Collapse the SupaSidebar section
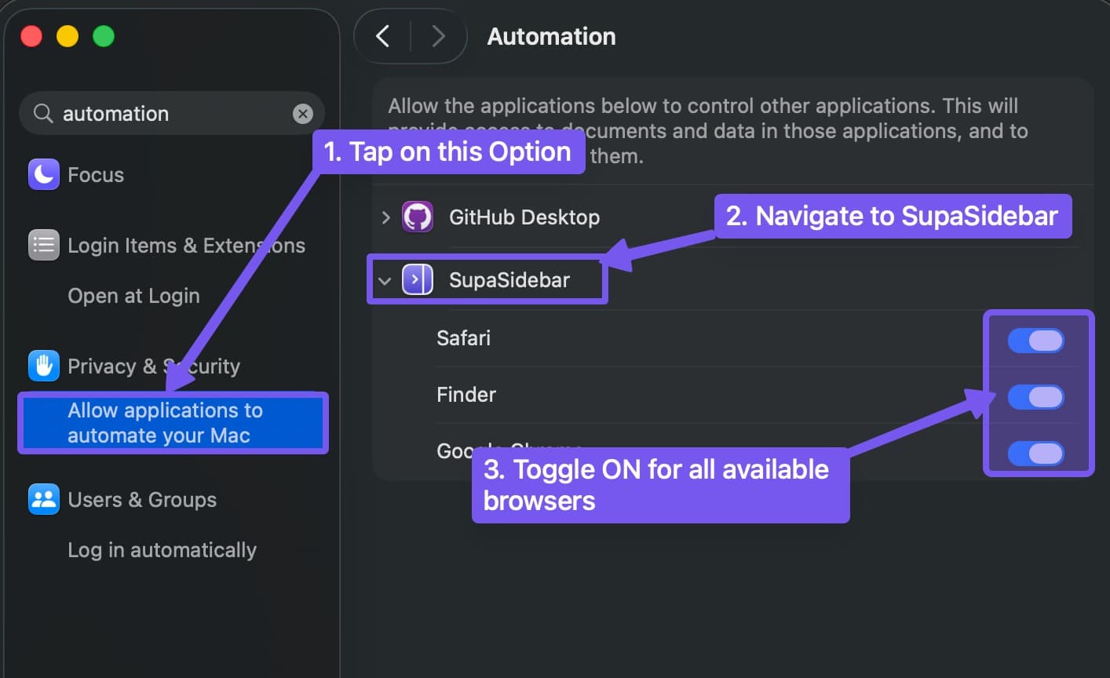The height and width of the screenshot is (678, 1110). click(385, 280)
